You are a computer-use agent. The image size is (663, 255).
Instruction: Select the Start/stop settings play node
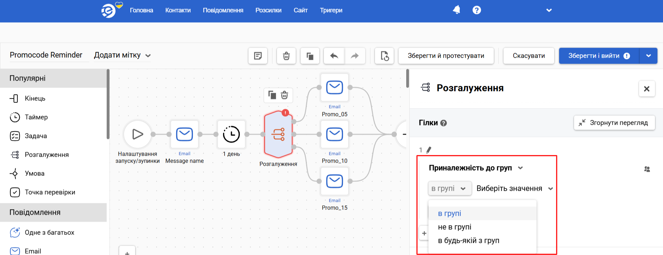pos(138,134)
